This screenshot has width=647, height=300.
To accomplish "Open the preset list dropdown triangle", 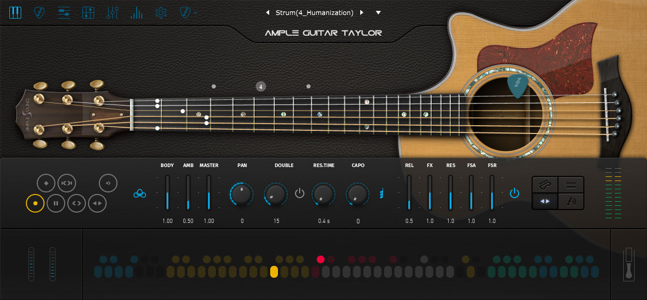I will (378, 12).
